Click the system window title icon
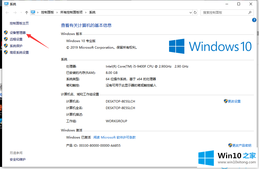The height and width of the screenshot is (169, 259). pyautogui.click(x=6, y=4)
